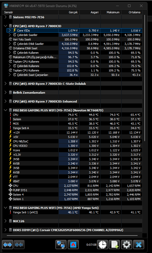This screenshot has height=253, width=152.
Task: Click the vertical scrollbar thumb
Action: click(x=144, y=77)
